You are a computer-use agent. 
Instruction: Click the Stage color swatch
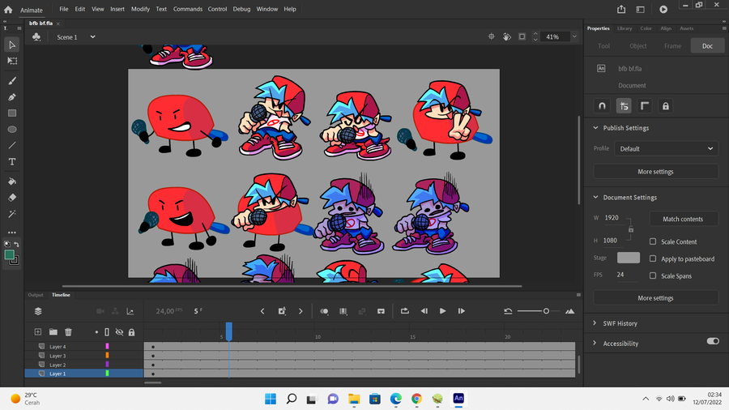pos(629,258)
